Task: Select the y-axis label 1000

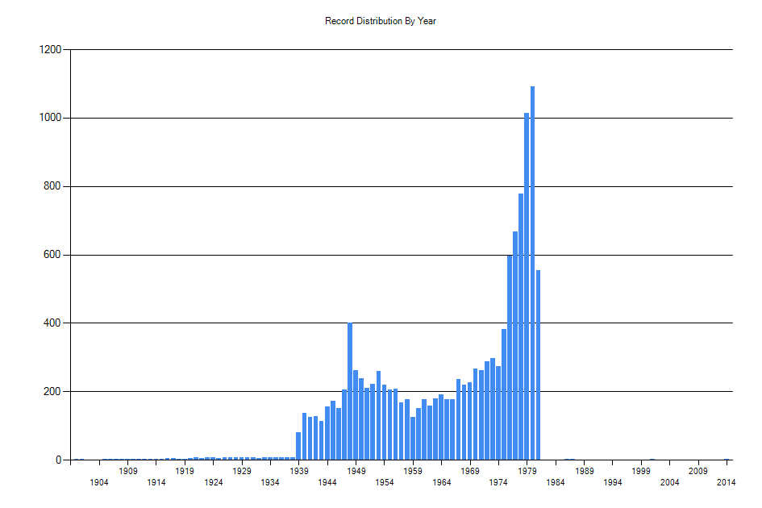Action: 51,118
